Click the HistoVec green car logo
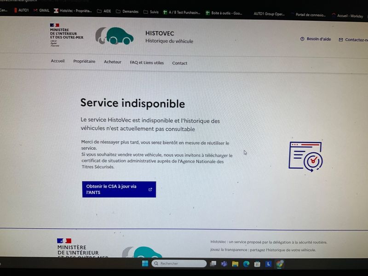 pos(114,36)
